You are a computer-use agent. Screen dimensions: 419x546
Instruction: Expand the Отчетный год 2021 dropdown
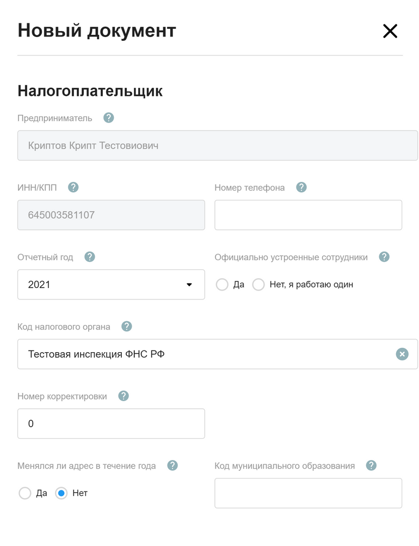[x=111, y=285]
